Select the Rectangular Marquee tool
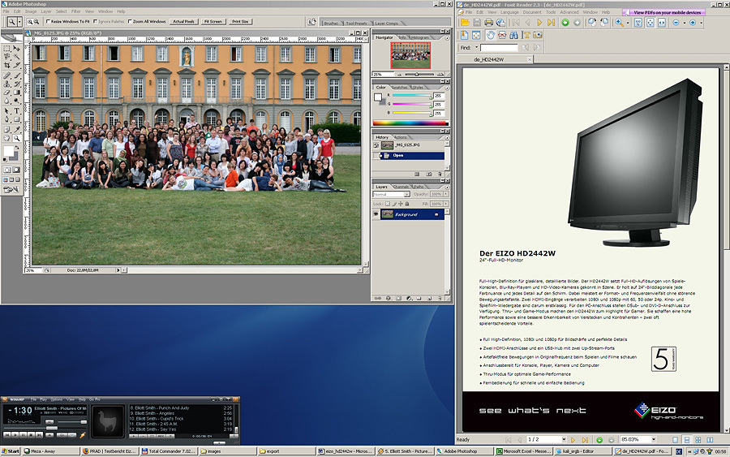 coord(6,49)
